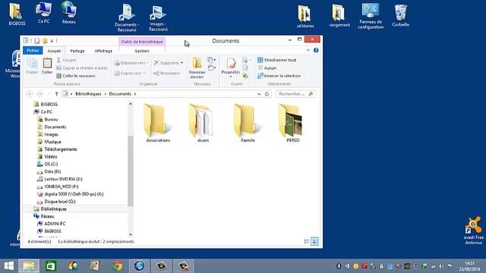Click the refresh icon in address bar
This screenshot has height=273, width=486.
[x=267, y=94]
